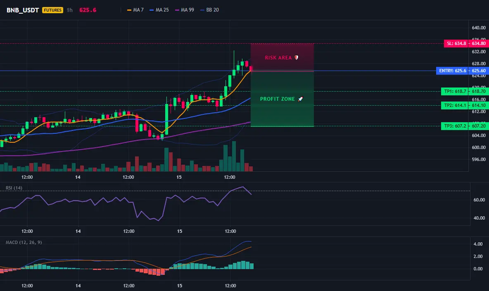The width and height of the screenshot is (489, 291).
Task: Click date label 15 under the volume bars
Action: pos(179,177)
